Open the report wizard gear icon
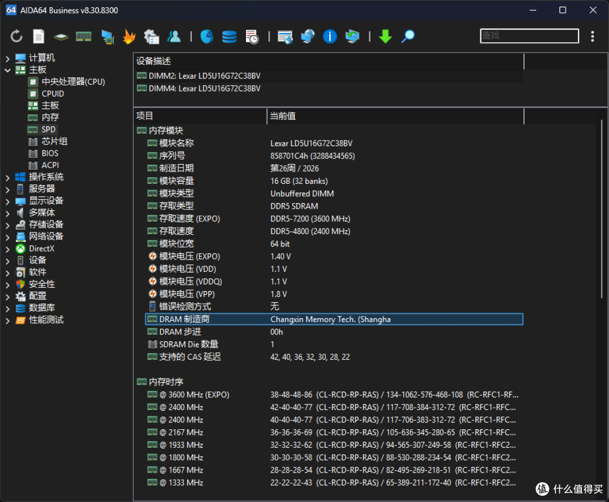Screen dimensions: 609x502 pos(152,37)
